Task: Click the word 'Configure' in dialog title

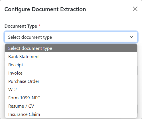Action: [x=17, y=9]
